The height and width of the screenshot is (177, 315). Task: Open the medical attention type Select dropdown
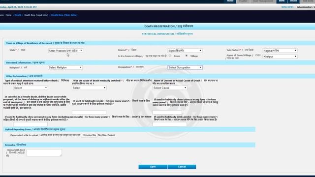31,88
